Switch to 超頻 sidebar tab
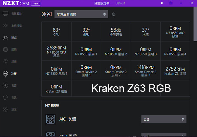Screen dimensions: 197x137 coord(14,61)
